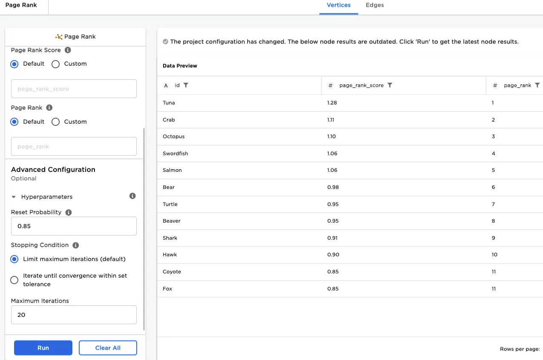Click the Reset Probability input field

click(x=74, y=226)
